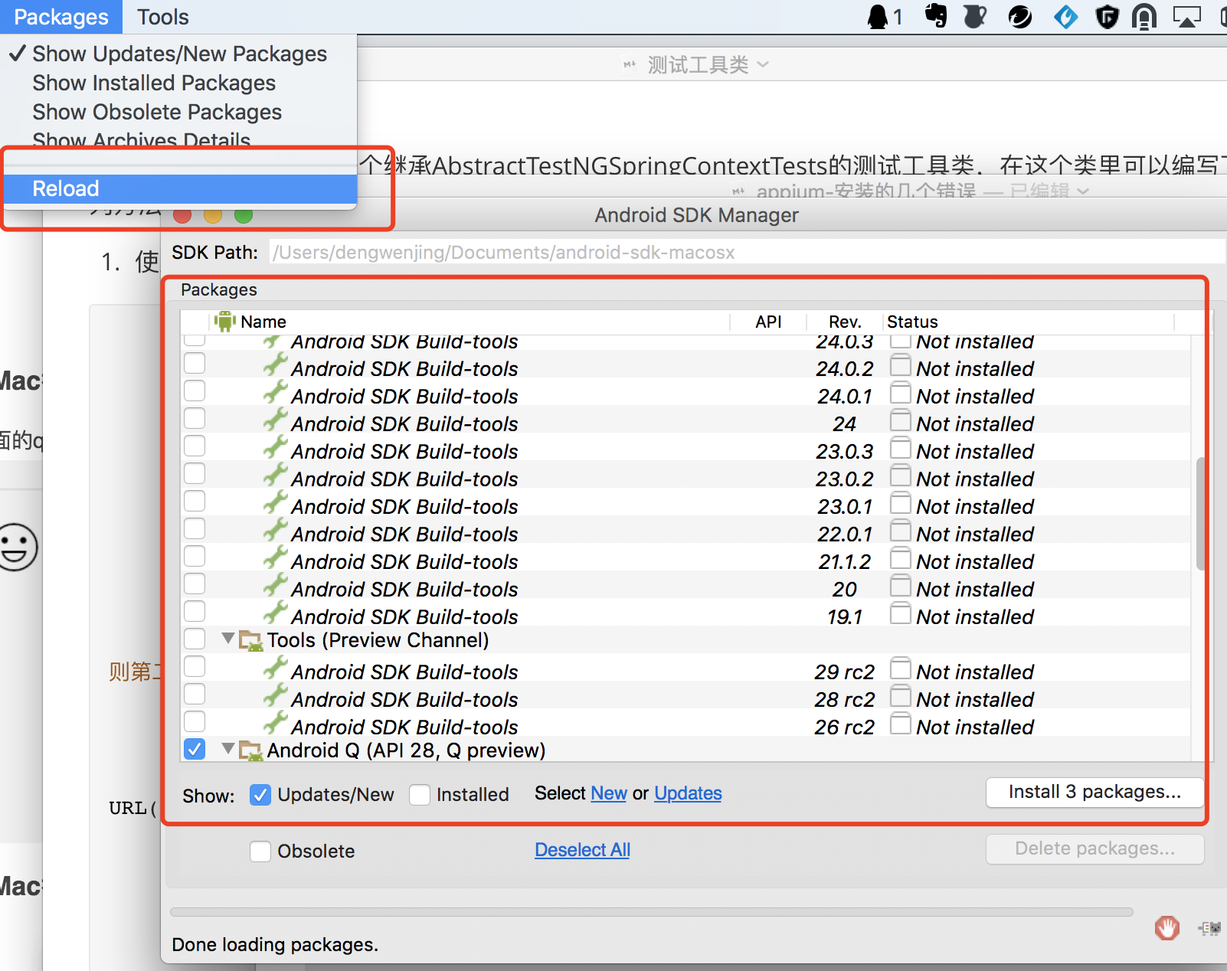Screen dimensions: 1227x971
Task: Open the SDK Manager log icon
Action: 1210,928
